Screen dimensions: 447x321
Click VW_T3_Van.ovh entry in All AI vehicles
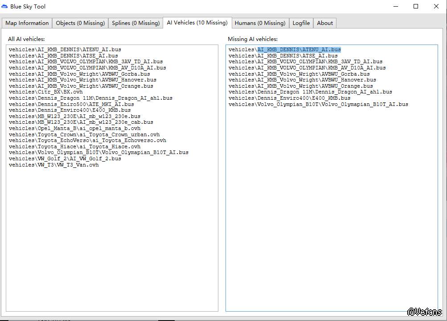coord(54,165)
